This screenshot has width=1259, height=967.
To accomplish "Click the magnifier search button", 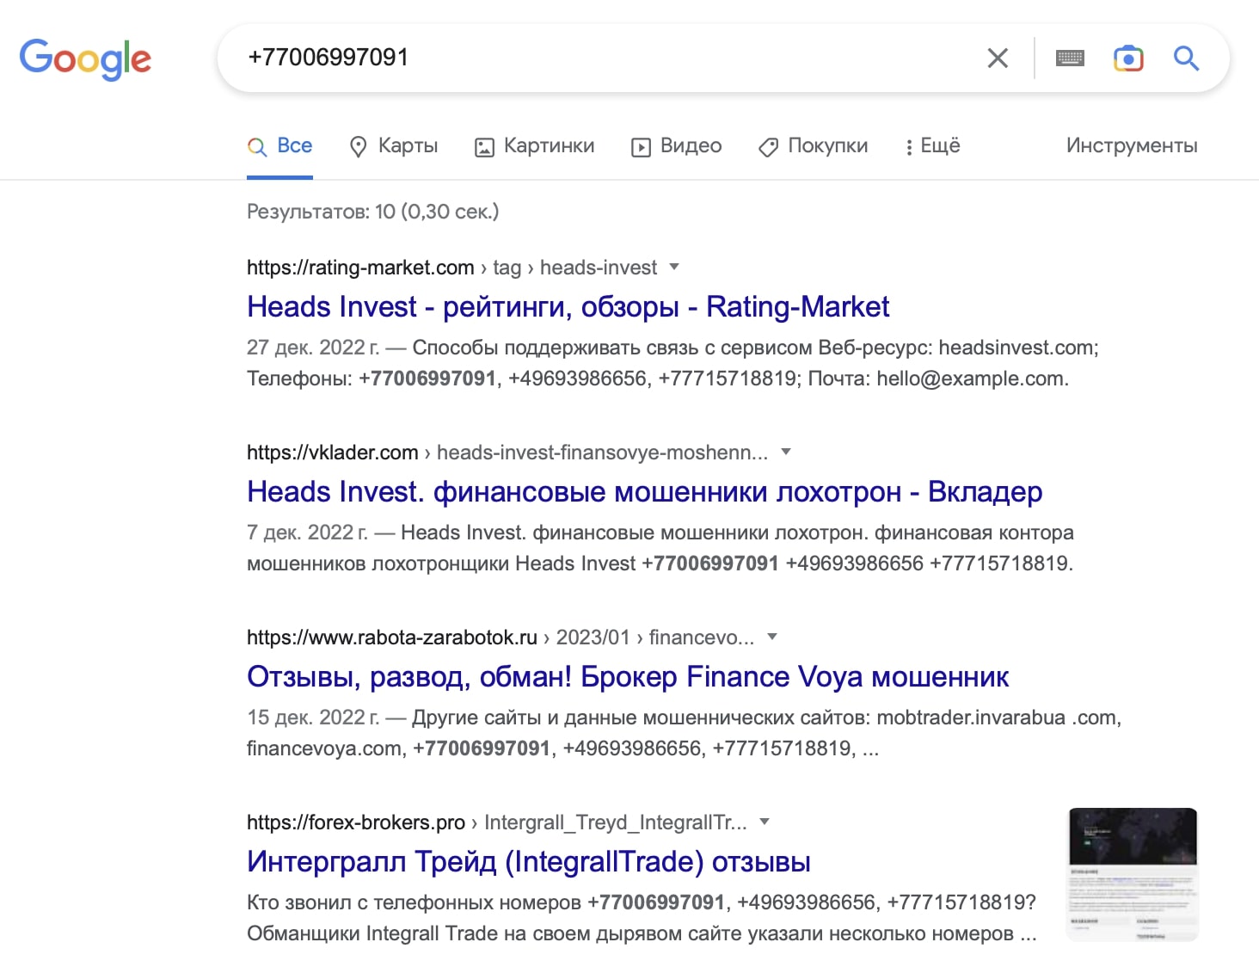I will tap(1187, 59).
